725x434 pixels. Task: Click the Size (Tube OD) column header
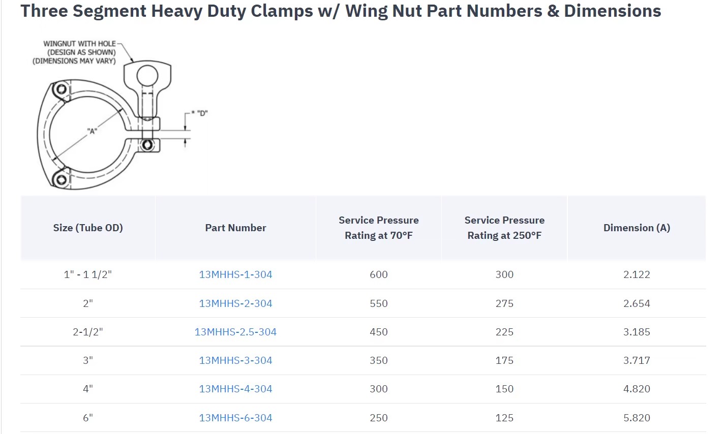(x=88, y=228)
